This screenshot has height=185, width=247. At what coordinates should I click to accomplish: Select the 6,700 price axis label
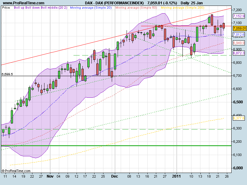[x=237, y=76]
